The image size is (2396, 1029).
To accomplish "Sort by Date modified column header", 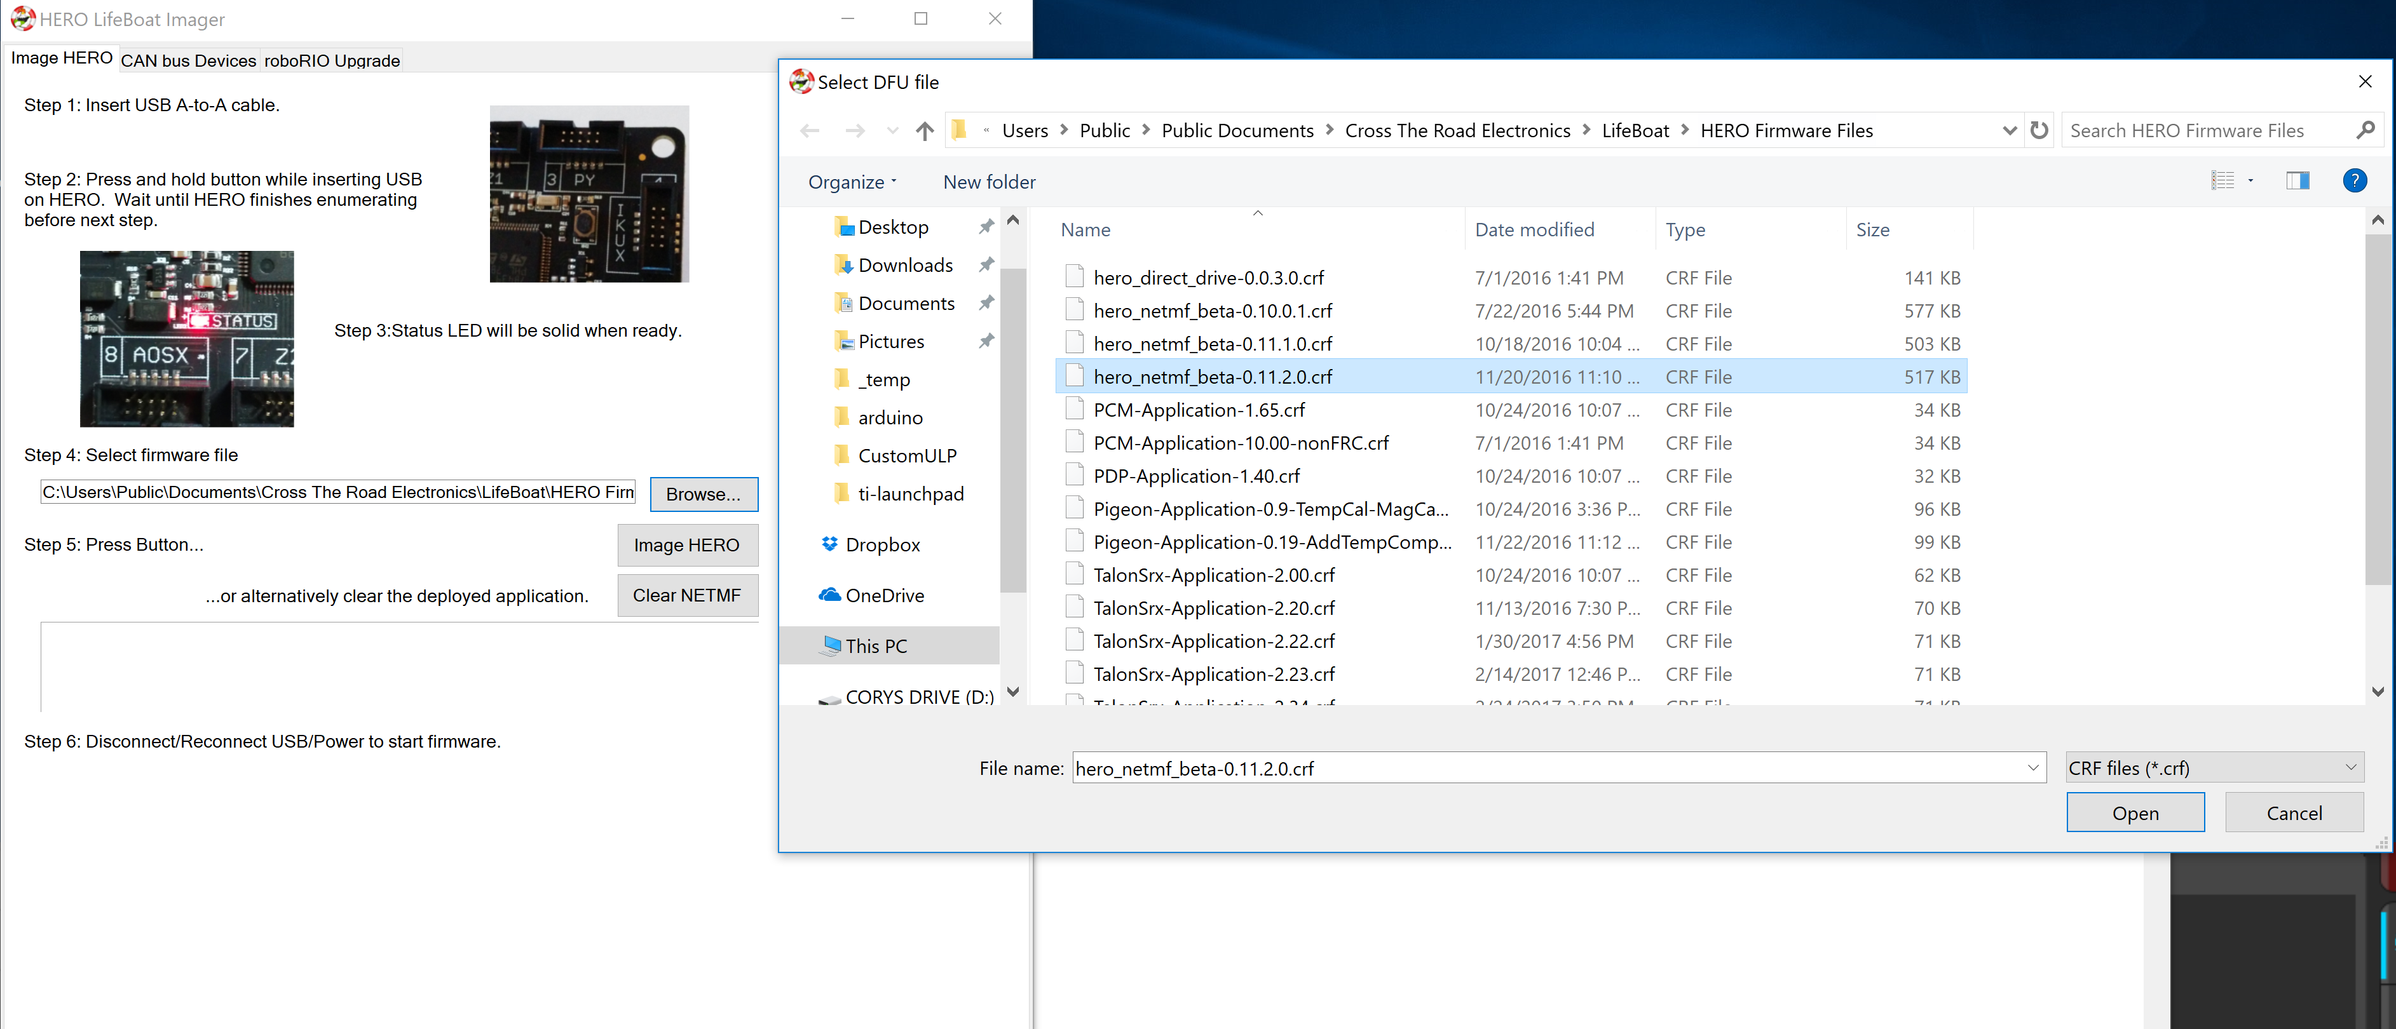I will pyautogui.click(x=1534, y=229).
